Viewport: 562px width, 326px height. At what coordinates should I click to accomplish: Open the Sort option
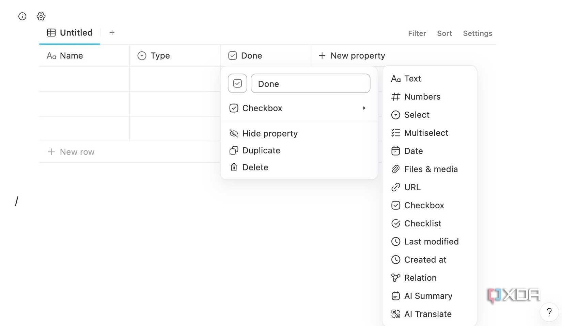point(444,33)
